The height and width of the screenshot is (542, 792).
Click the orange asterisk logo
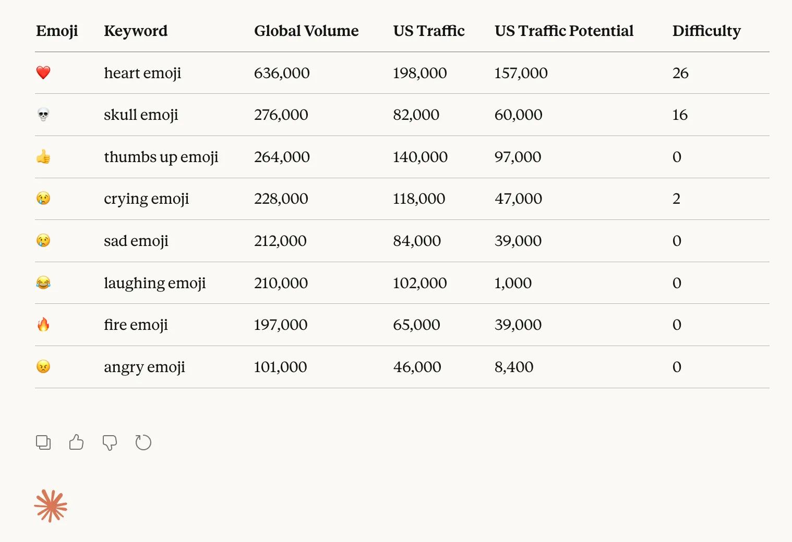coord(51,504)
